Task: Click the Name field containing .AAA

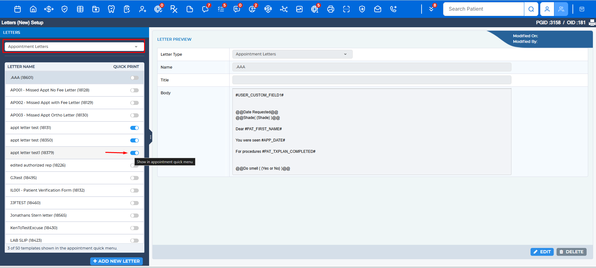Action: (x=372, y=67)
